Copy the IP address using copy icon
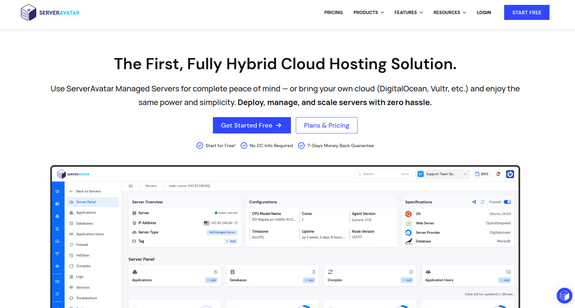Viewport: 575px width, 308px height. (x=236, y=223)
